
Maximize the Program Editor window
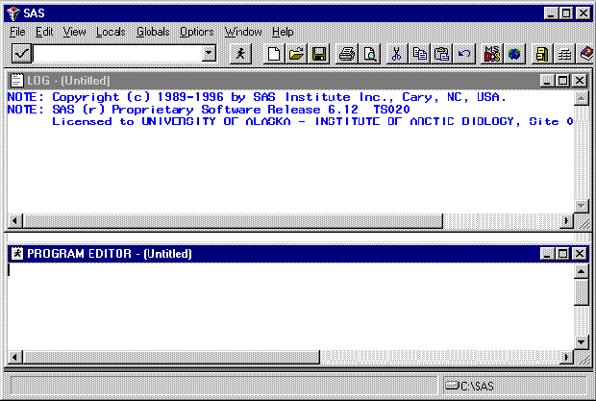[563, 254]
